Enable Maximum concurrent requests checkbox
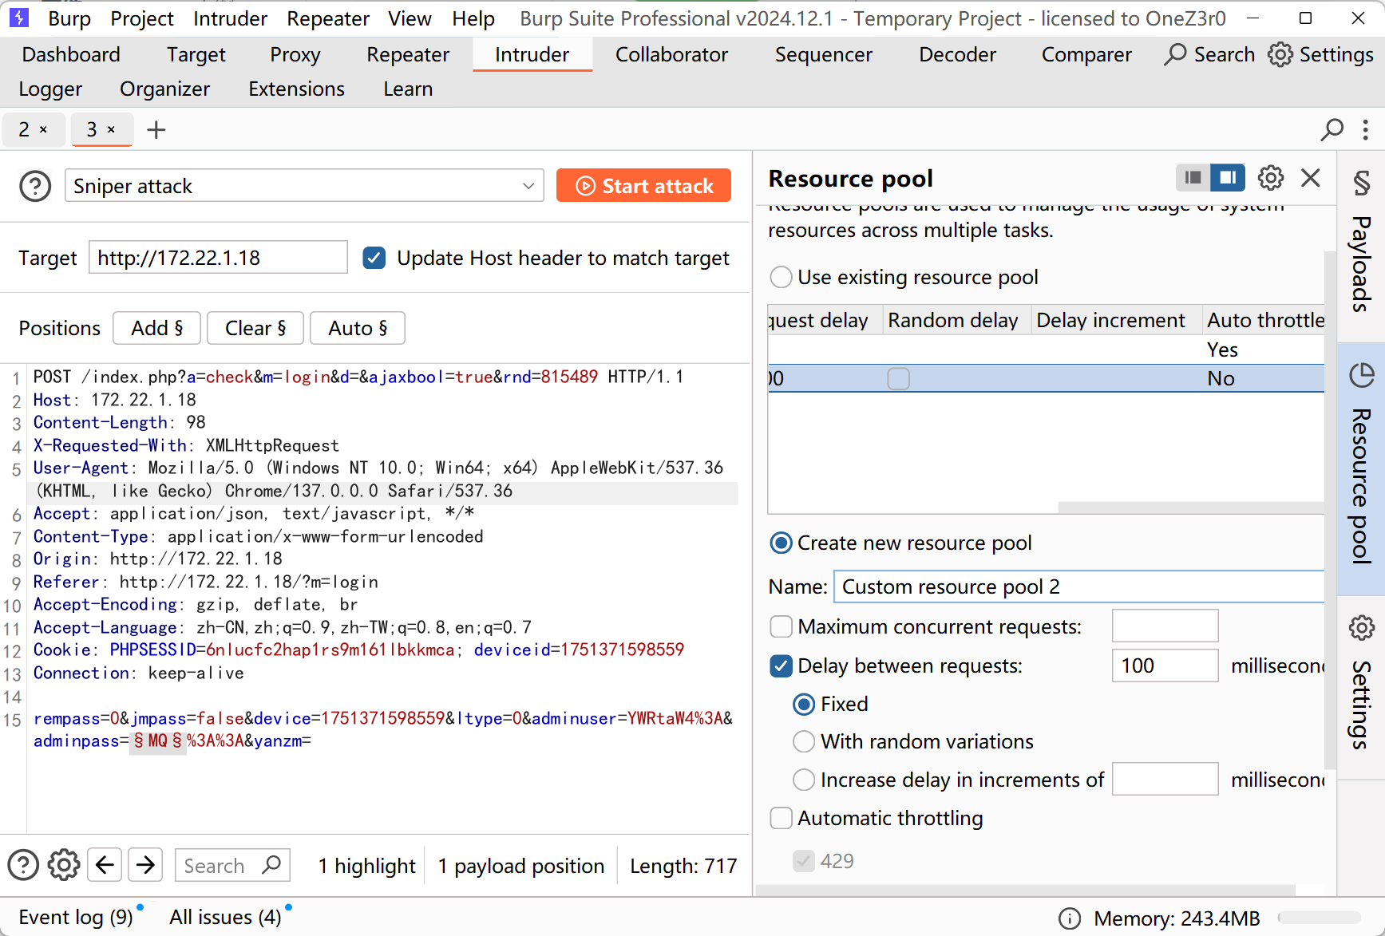This screenshot has width=1385, height=936. tap(781, 626)
